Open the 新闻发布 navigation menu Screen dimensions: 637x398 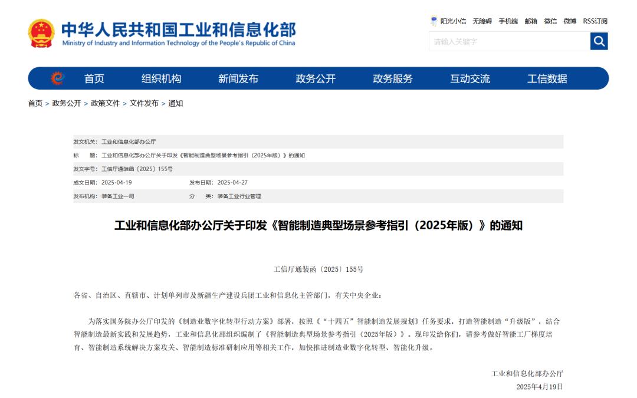pos(238,78)
